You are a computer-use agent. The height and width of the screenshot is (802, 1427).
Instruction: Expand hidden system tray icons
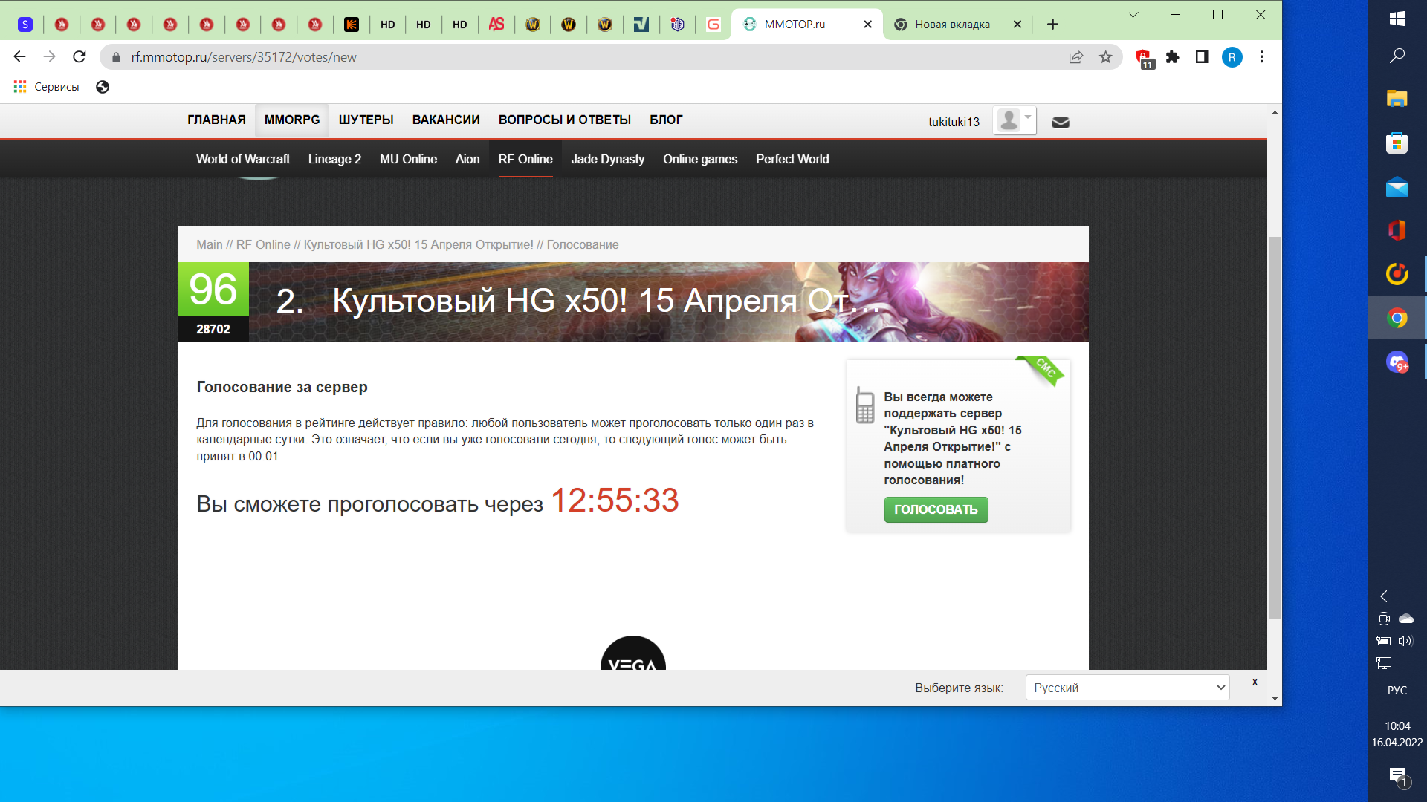[1384, 596]
